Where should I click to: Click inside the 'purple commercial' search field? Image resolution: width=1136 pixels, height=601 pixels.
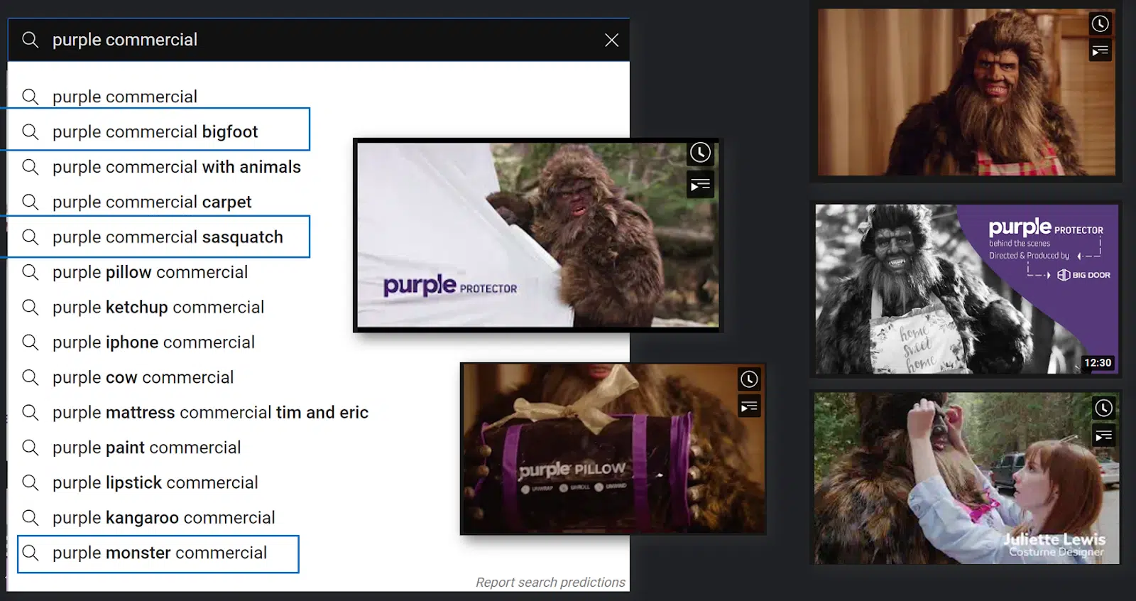[319, 40]
